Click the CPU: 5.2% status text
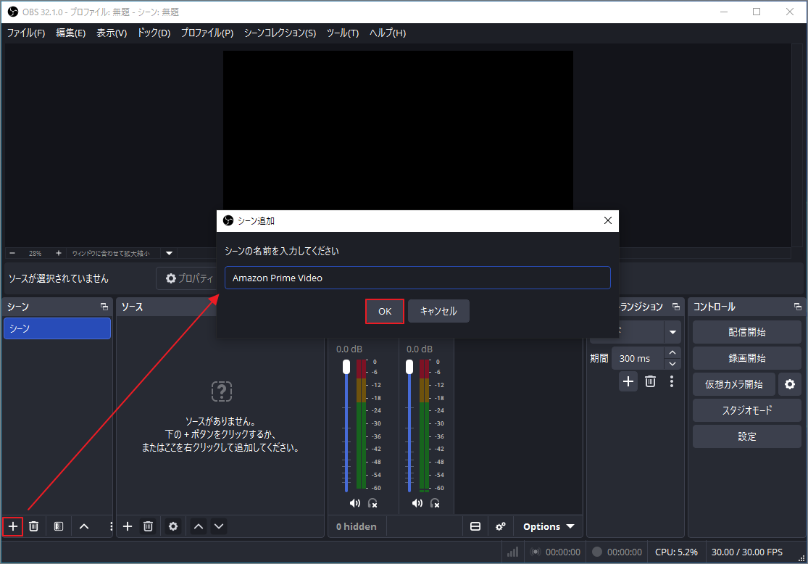The height and width of the screenshot is (564, 808). pos(676,552)
